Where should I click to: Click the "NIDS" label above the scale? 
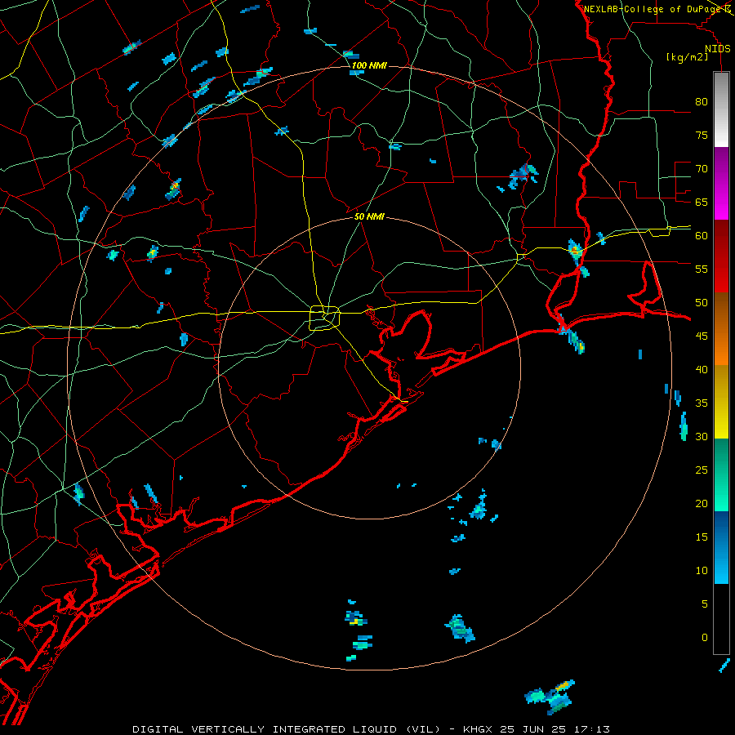(x=717, y=49)
